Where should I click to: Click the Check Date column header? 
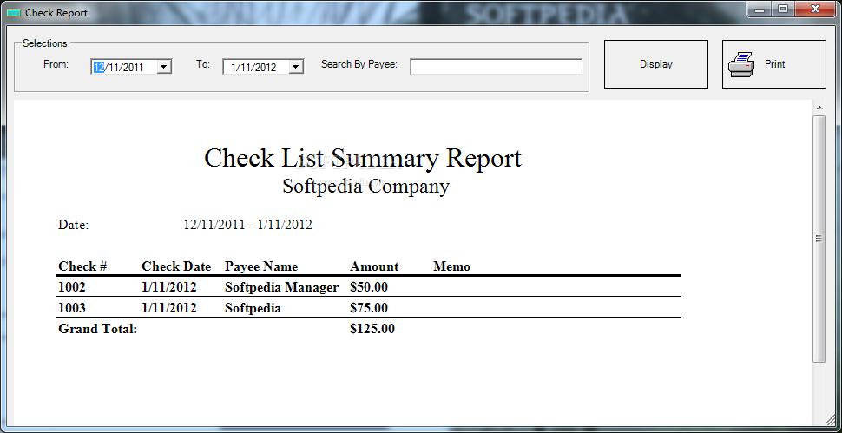click(176, 266)
